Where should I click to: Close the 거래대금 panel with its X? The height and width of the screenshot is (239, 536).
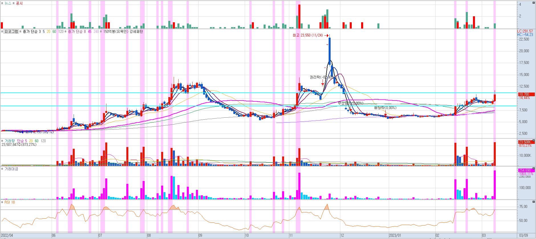click(x=534, y=169)
